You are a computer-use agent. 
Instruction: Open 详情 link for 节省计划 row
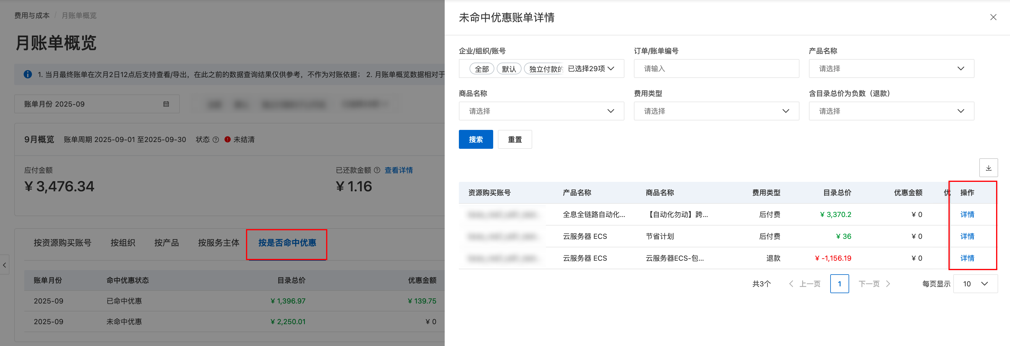point(967,236)
